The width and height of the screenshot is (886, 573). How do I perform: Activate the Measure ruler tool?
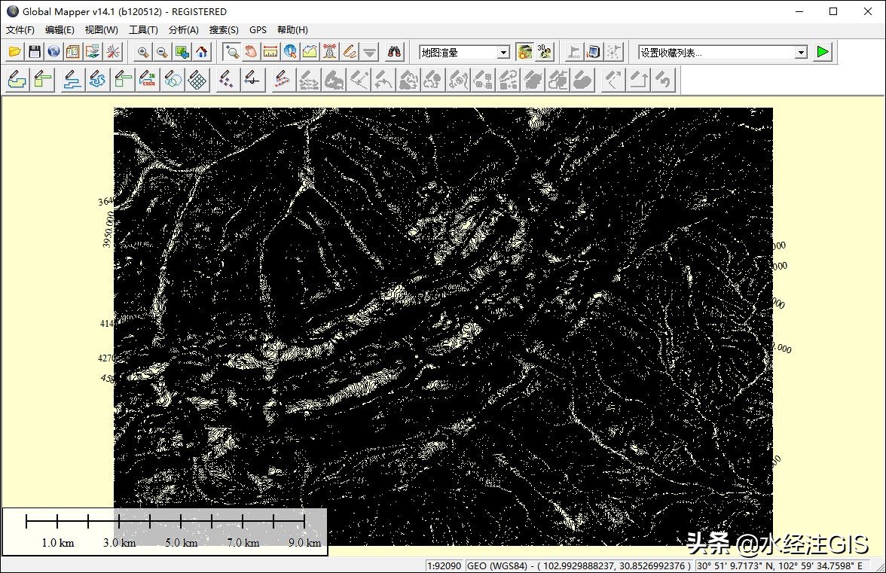coord(270,52)
